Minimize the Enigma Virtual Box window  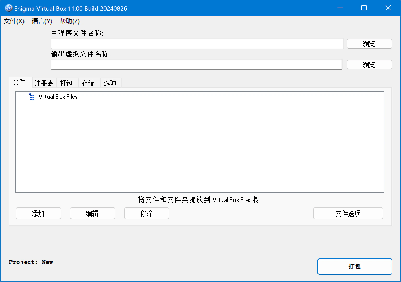340,8
